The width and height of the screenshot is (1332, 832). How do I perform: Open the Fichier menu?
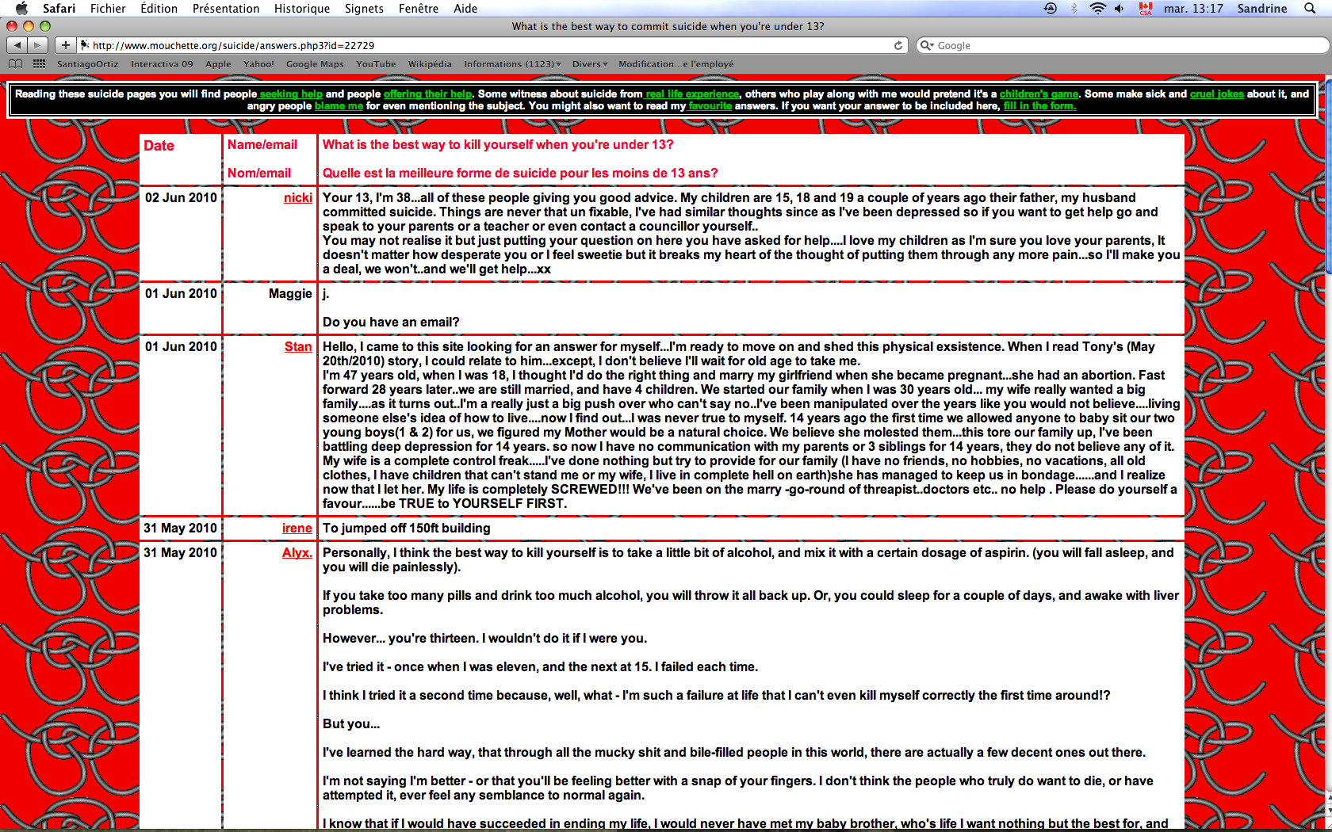108,8
